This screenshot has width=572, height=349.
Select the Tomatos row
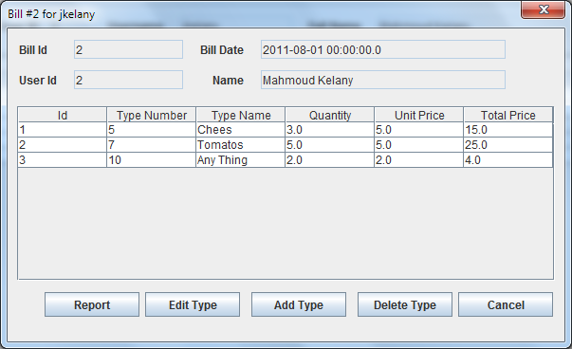coord(286,145)
